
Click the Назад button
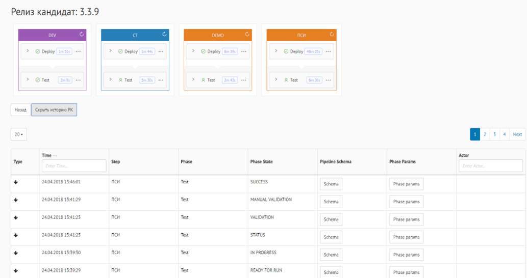coord(20,109)
